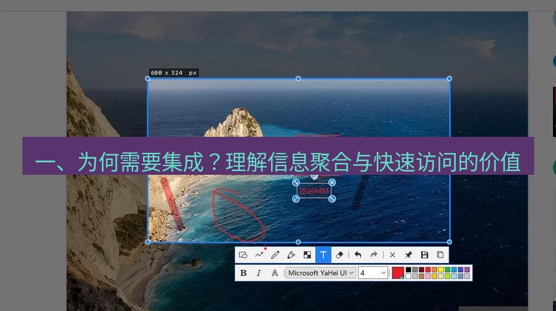Viewport: 556px width, 311px height.
Task: Choose the black color swatch
Action: (409, 269)
